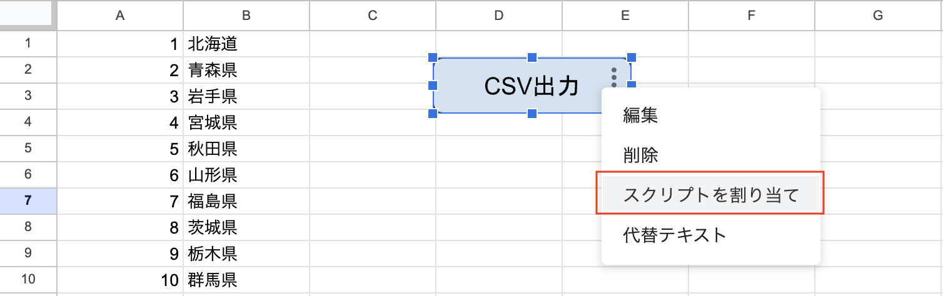The height and width of the screenshot is (296, 943).
Task: Select column A header
Action: 120,16
